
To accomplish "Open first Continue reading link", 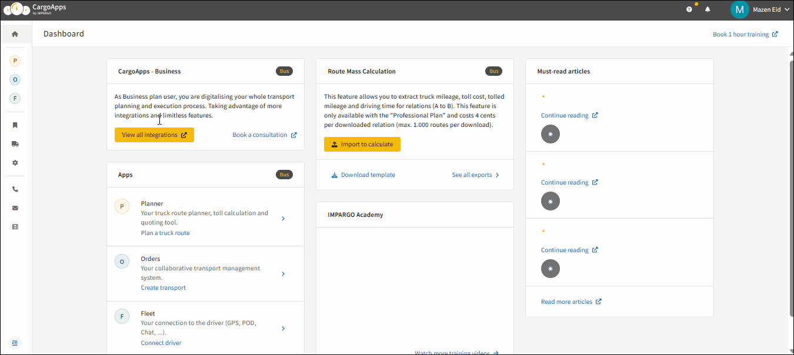I will pyautogui.click(x=569, y=115).
